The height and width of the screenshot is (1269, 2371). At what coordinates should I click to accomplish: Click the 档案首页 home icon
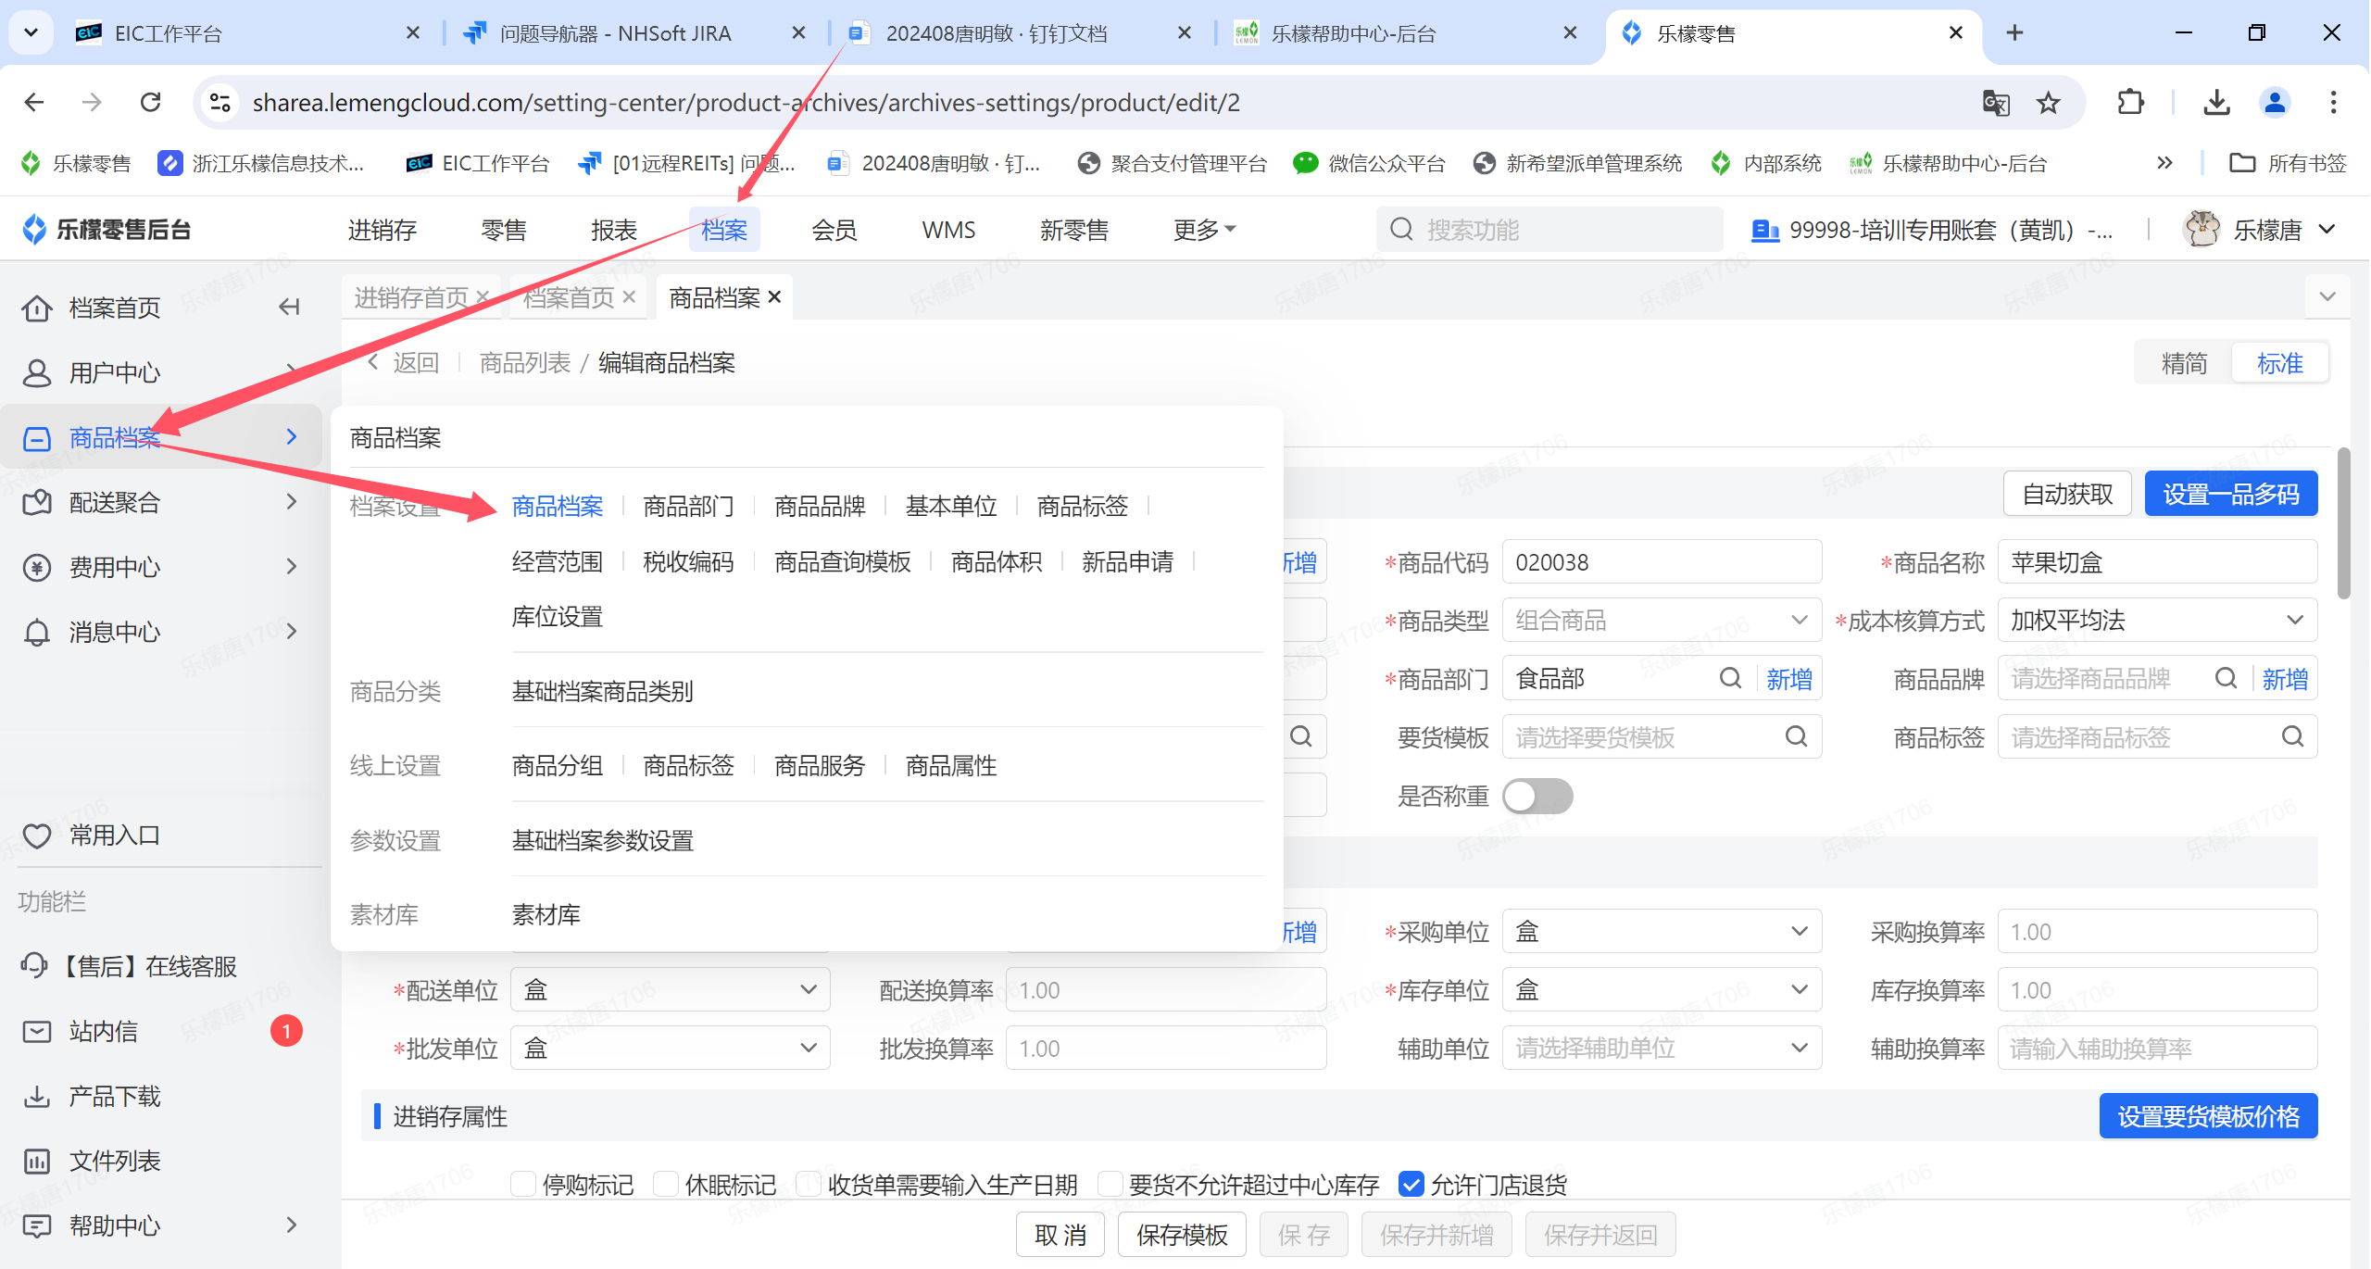tap(37, 308)
